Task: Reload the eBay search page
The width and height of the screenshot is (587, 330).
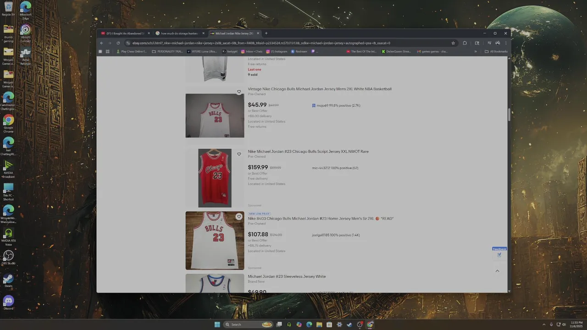Action: point(118,43)
